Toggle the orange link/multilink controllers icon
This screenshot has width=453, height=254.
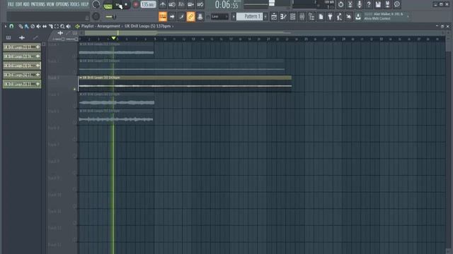point(190,17)
